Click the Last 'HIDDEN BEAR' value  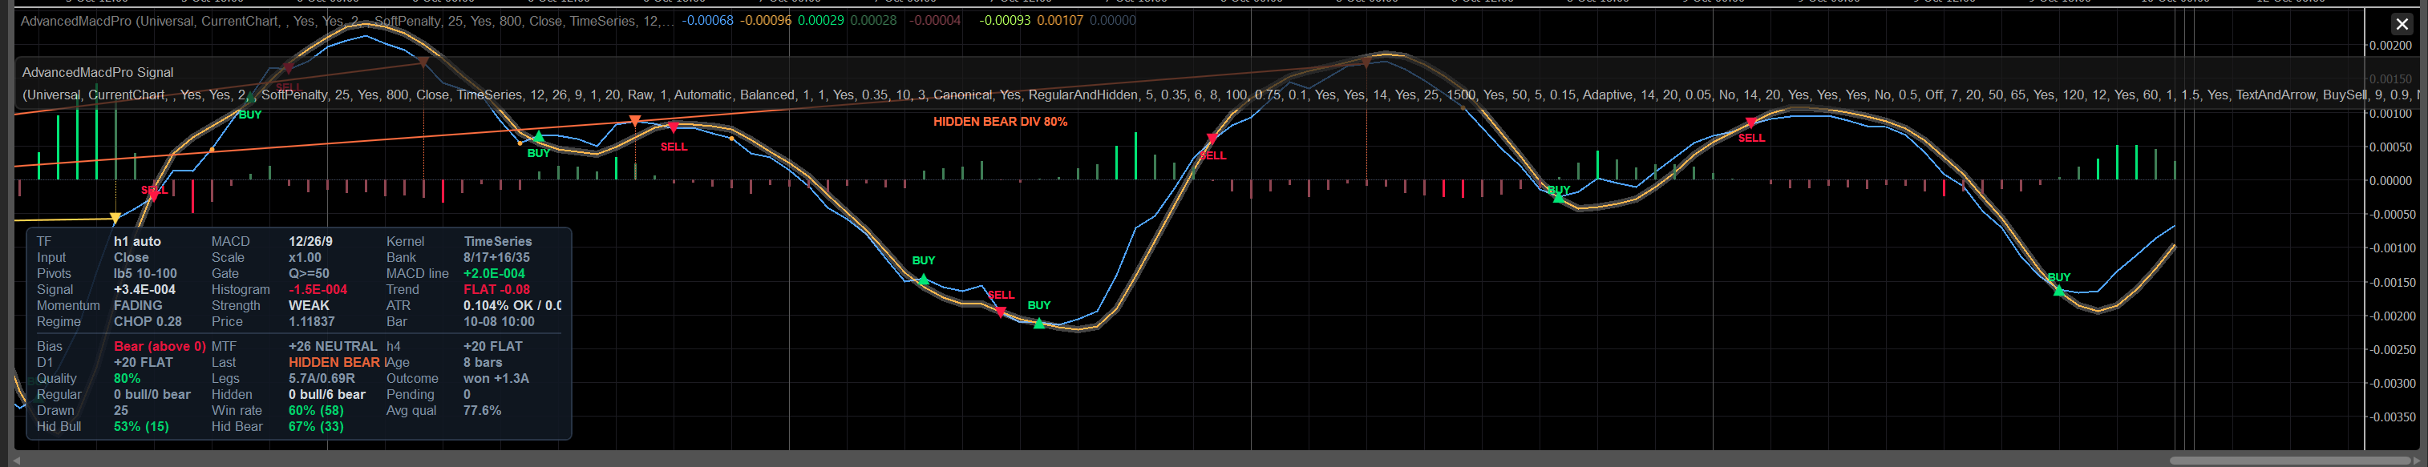334,363
